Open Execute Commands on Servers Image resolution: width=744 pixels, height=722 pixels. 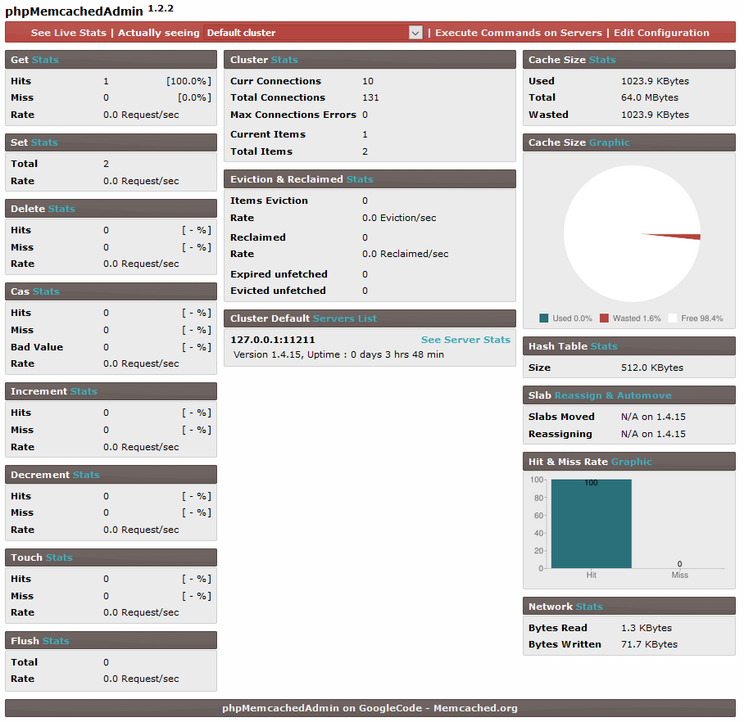pos(519,33)
